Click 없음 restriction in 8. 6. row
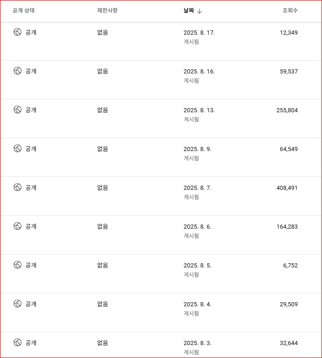Image resolution: width=322 pixels, height=358 pixels. click(x=102, y=226)
